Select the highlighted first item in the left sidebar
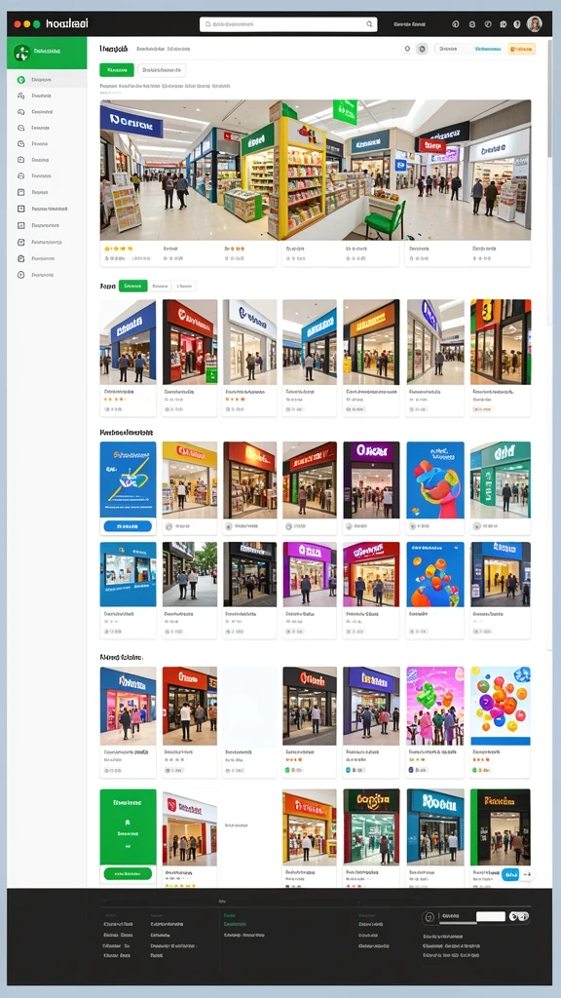Screen dimensions: 561x998 [47, 80]
